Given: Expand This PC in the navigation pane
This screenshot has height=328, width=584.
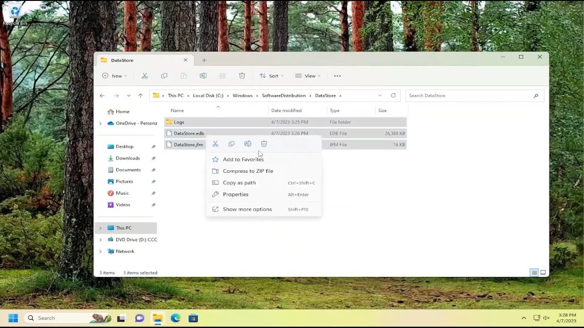Looking at the screenshot, I should tap(100, 228).
